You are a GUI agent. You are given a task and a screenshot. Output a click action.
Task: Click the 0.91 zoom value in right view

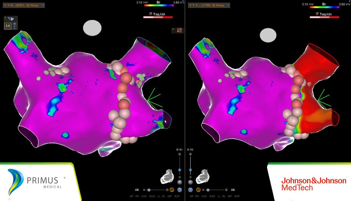[190, 150]
